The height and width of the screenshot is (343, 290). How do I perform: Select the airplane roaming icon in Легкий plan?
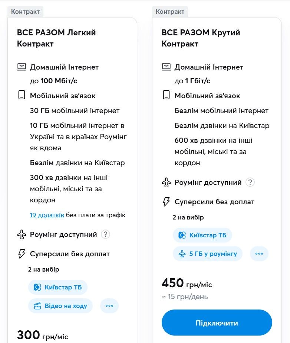[x=22, y=234]
